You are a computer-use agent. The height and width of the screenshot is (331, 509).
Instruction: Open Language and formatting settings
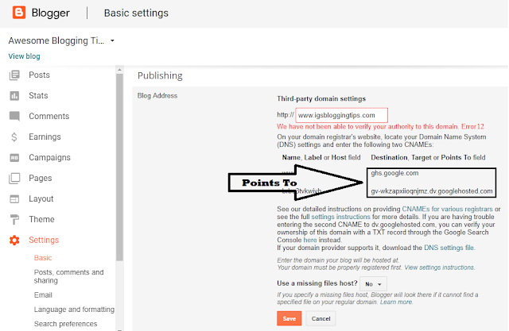click(x=74, y=310)
